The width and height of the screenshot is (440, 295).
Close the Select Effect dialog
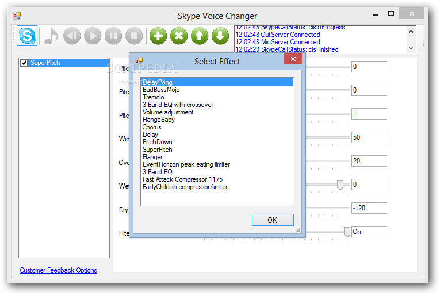point(293,59)
